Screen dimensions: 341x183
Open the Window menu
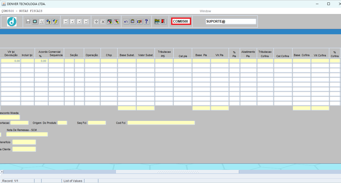point(205,11)
